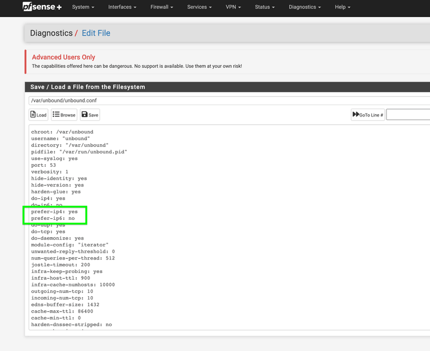Click the 'username: "unbound"' line
Viewport: 430px width, 351px height.
(x=61, y=138)
